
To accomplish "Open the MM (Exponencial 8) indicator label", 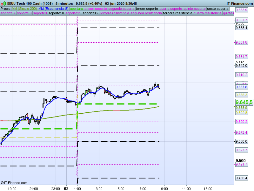I will (53, 9).
